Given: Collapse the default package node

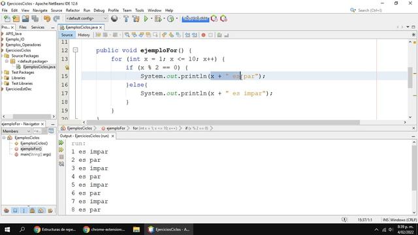Looking at the screenshot, I should tap(7, 61).
